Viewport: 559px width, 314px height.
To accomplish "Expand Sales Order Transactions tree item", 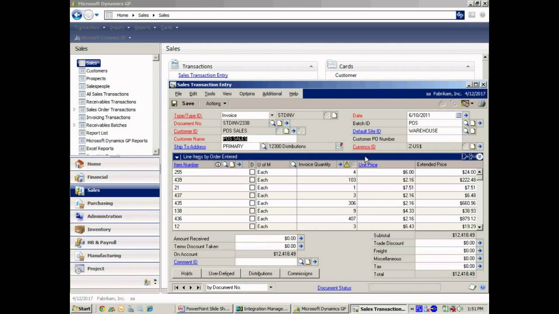I will click(74, 109).
